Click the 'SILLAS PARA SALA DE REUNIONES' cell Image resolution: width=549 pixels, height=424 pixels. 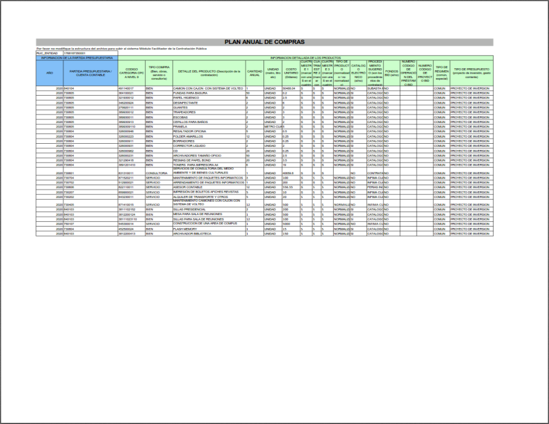click(209, 219)
